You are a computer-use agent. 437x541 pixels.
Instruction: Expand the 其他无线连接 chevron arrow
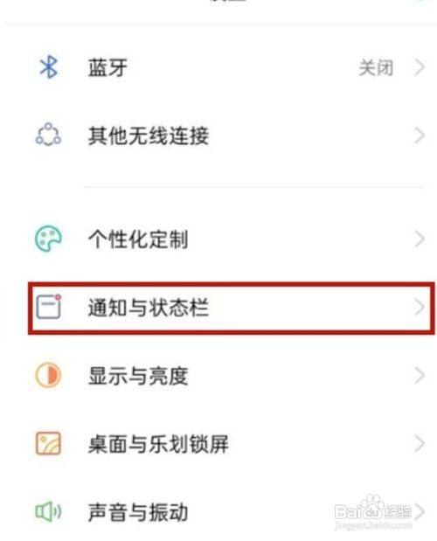pyautogui.click(x=420, y=135)
